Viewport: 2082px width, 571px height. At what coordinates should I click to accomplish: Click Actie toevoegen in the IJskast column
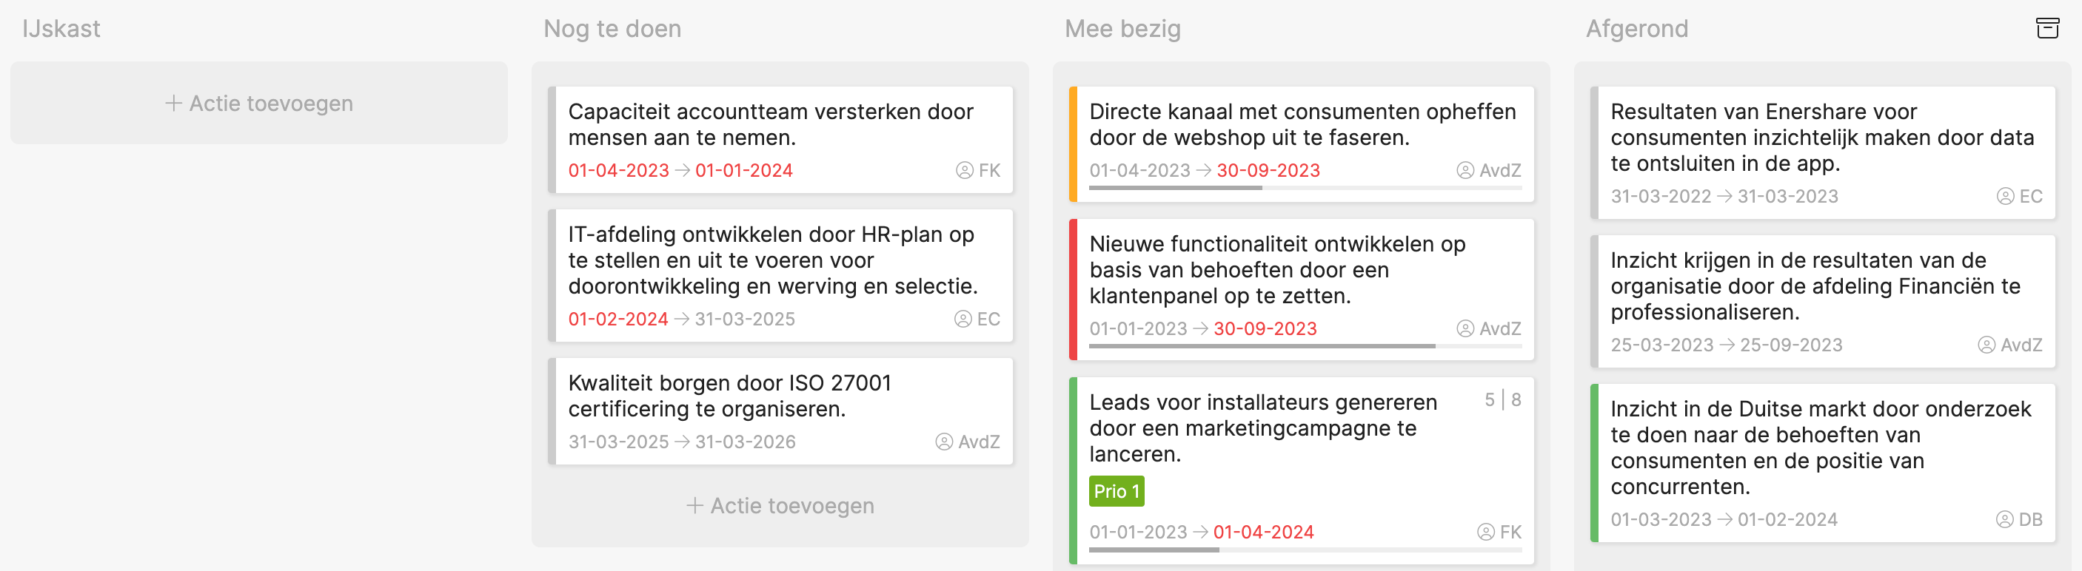259,104
